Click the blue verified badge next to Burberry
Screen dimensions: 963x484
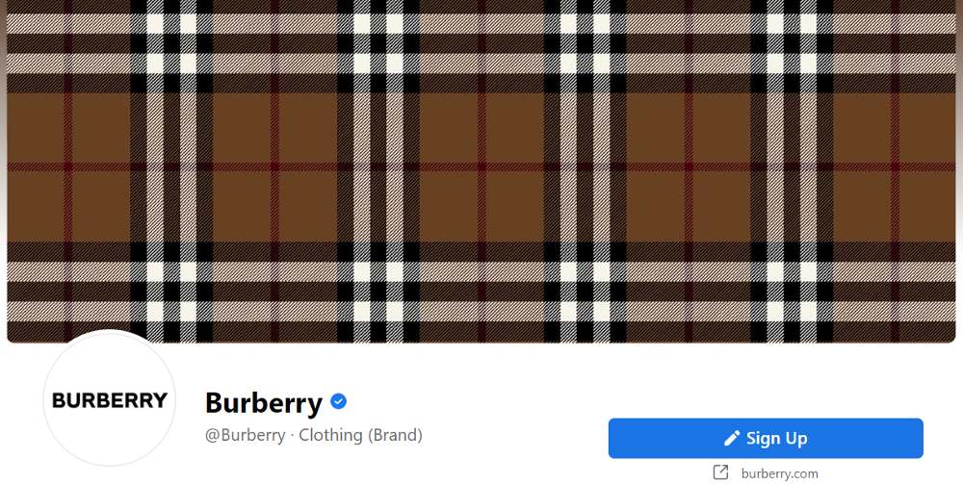[x=338, y=401]
